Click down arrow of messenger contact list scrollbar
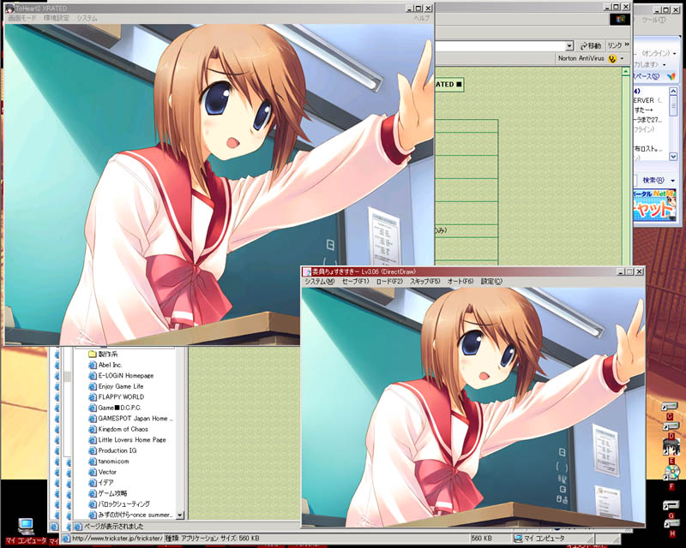 tap(673, 157)
